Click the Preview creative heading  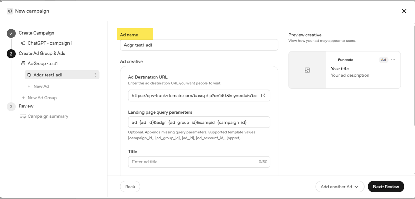click(305, 35)
